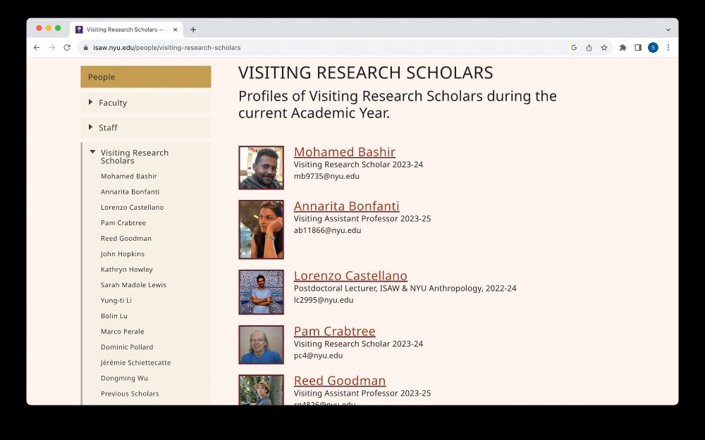Open the Reed Goodman profile heading link
Viewport: 705px width, 440px height.
pos(340,381)
